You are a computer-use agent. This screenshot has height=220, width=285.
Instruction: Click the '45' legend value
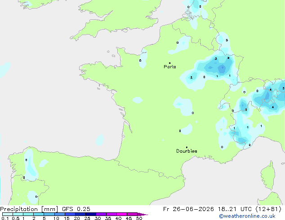coord(129,218)
